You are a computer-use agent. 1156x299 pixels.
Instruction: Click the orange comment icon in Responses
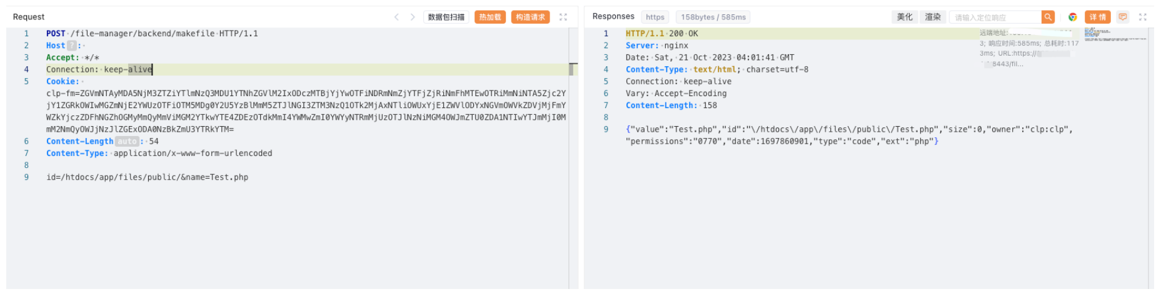(x=1123, y=17)
